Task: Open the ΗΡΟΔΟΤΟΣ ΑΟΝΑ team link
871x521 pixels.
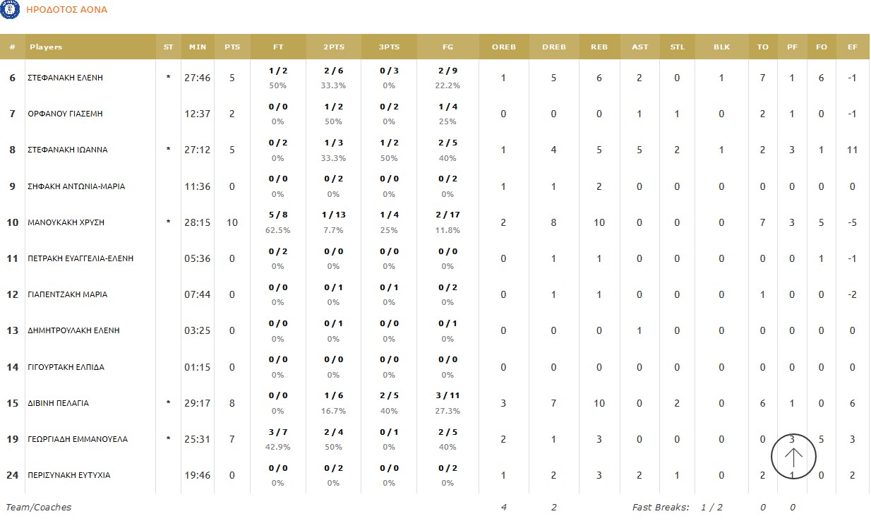Action: pyautogui.click(x=66, y=10)
